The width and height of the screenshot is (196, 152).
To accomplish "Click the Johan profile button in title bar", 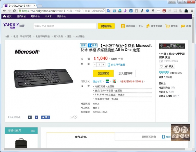I will (x=172, y=2).
